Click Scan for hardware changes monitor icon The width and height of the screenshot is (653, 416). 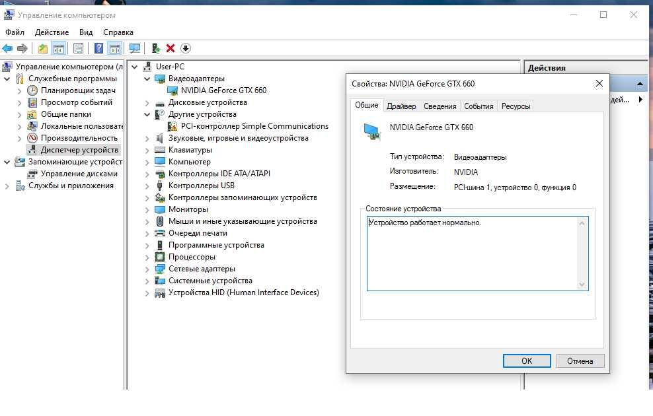pos(135,49)
